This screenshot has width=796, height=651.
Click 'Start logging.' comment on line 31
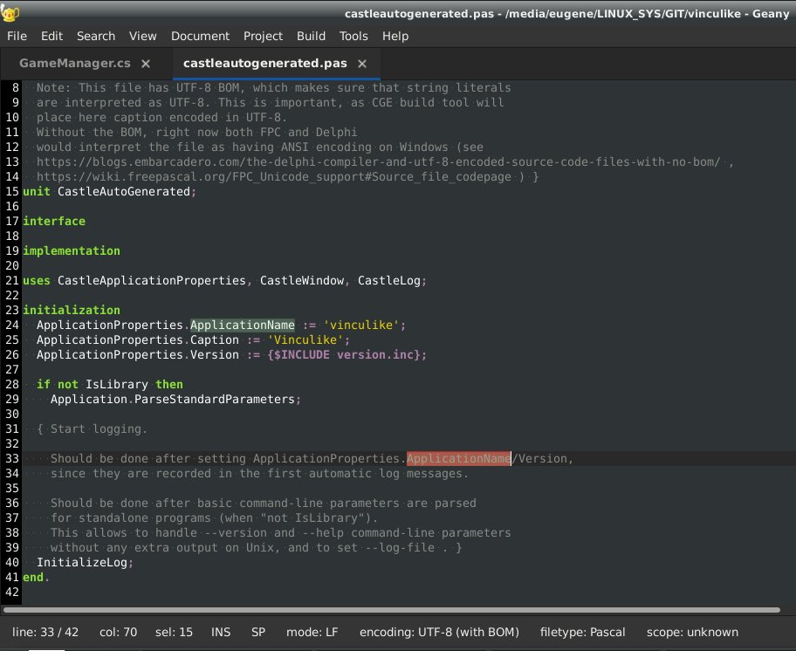pos(99,429)
